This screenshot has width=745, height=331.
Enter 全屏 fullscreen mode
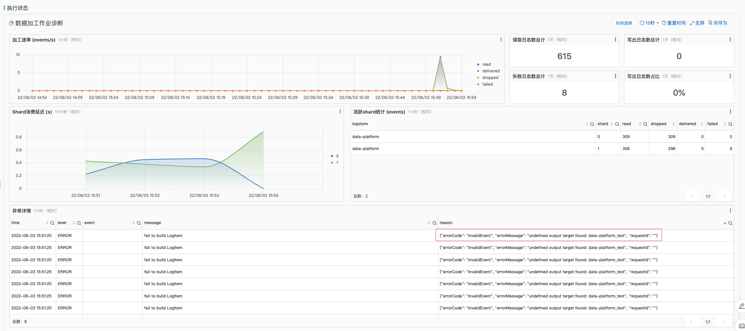697,23
